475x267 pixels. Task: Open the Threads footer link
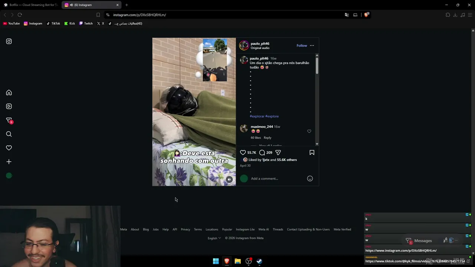278,230
